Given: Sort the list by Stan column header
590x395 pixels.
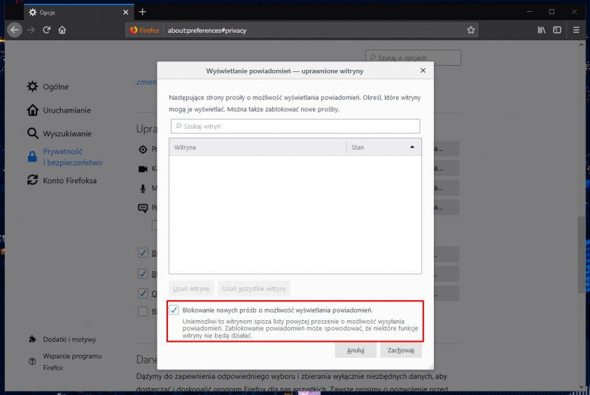Looking at the screenshot, I should [384, 148].
